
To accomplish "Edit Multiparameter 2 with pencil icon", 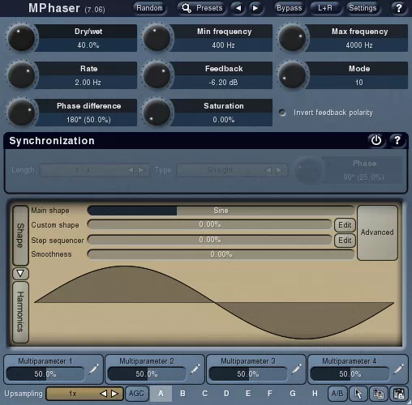I will [195, 369].
